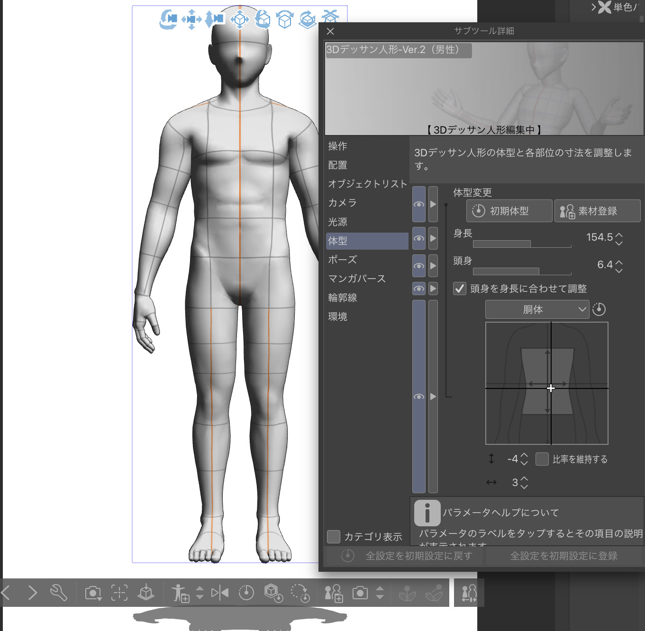Open the pose scanner camera icon
The image size is (645, 631).
pos(360,593)
